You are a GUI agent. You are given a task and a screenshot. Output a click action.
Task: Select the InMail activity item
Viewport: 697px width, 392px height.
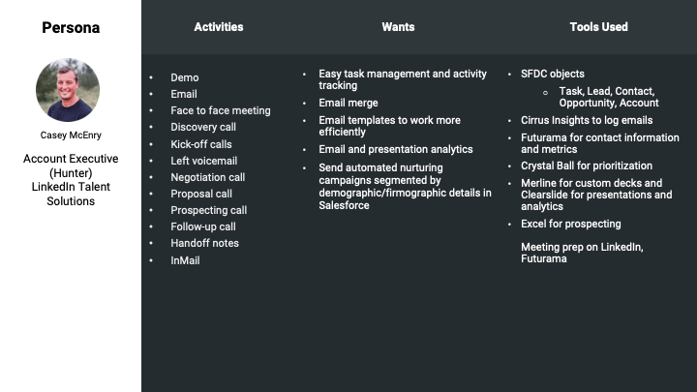pos(185,260)
